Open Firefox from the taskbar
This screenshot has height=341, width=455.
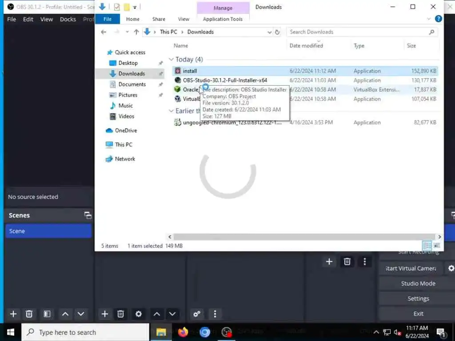[183, 332]
